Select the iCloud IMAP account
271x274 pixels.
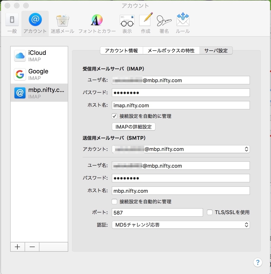coord(39,56)
